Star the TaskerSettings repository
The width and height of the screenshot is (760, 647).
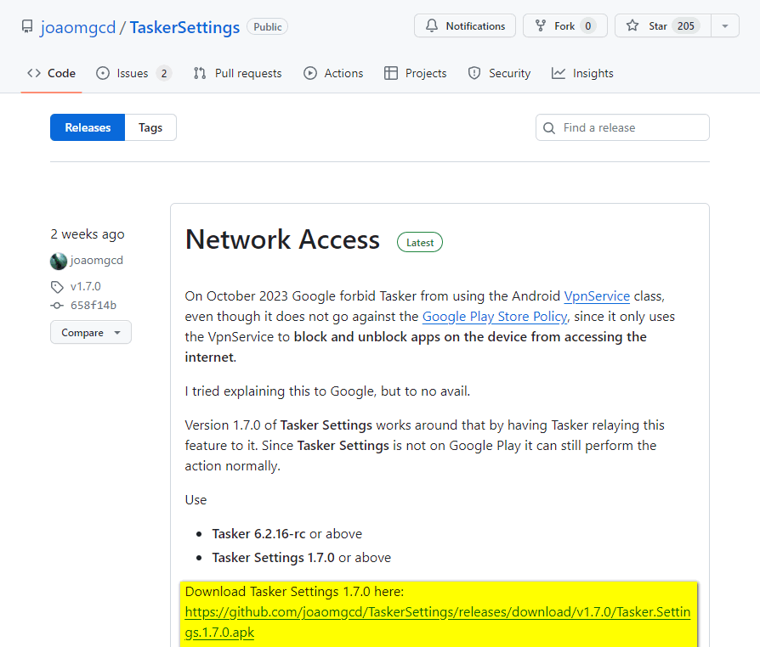[x=662, y=25]
